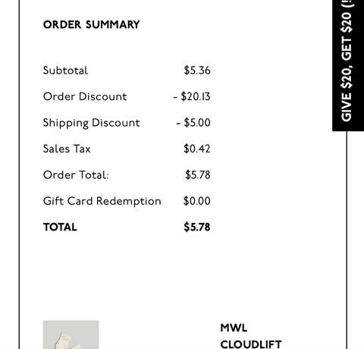The image size is (364, 349).
Task: Click the $0.42 sales tax amount
Action: [197, 149]
